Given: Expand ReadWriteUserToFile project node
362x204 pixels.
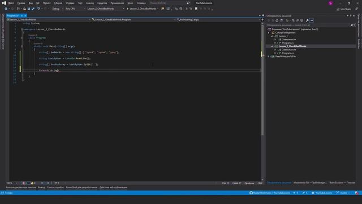Looking at the screenshot, I should point(269,57).
